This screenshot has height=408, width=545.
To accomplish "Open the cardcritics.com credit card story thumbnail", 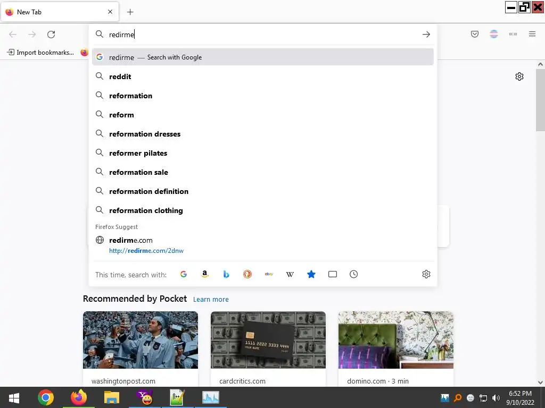I will tap(268, 340).
